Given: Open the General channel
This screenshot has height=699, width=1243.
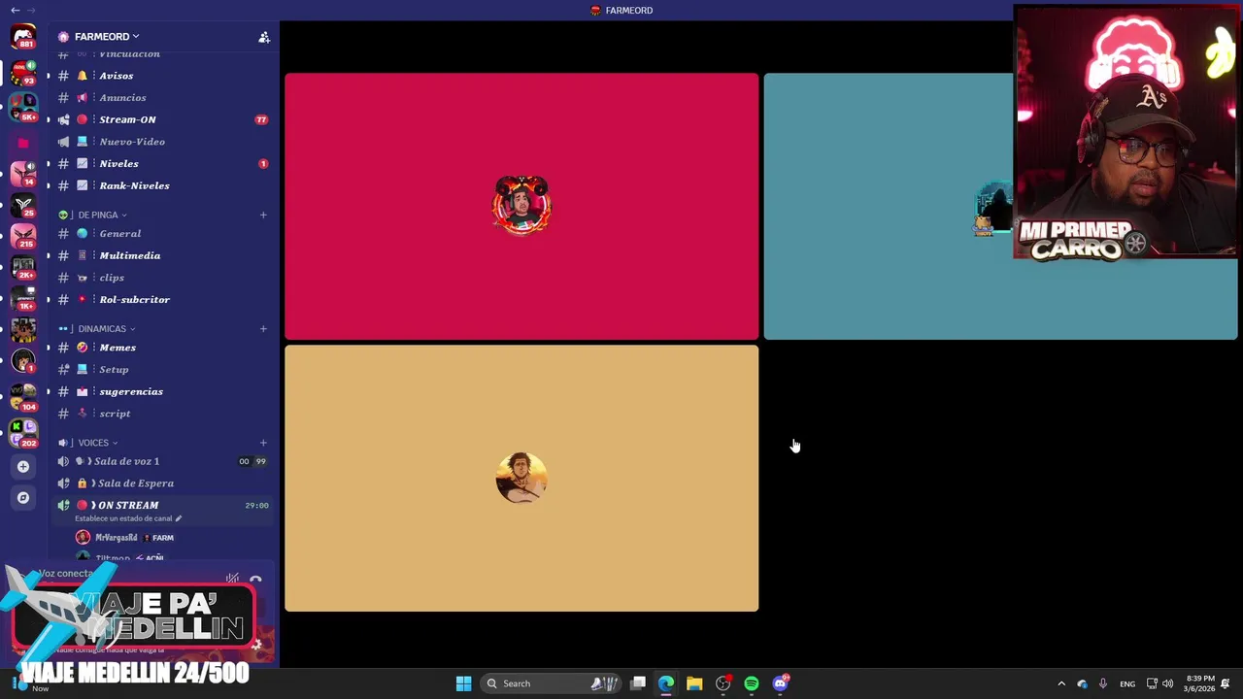Looking at the screenshot, I should 162,234.
